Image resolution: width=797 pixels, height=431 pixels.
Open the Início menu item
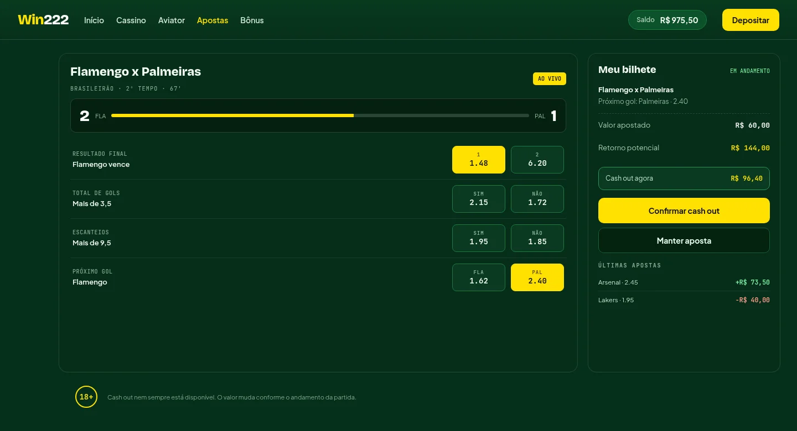point(94,20)
